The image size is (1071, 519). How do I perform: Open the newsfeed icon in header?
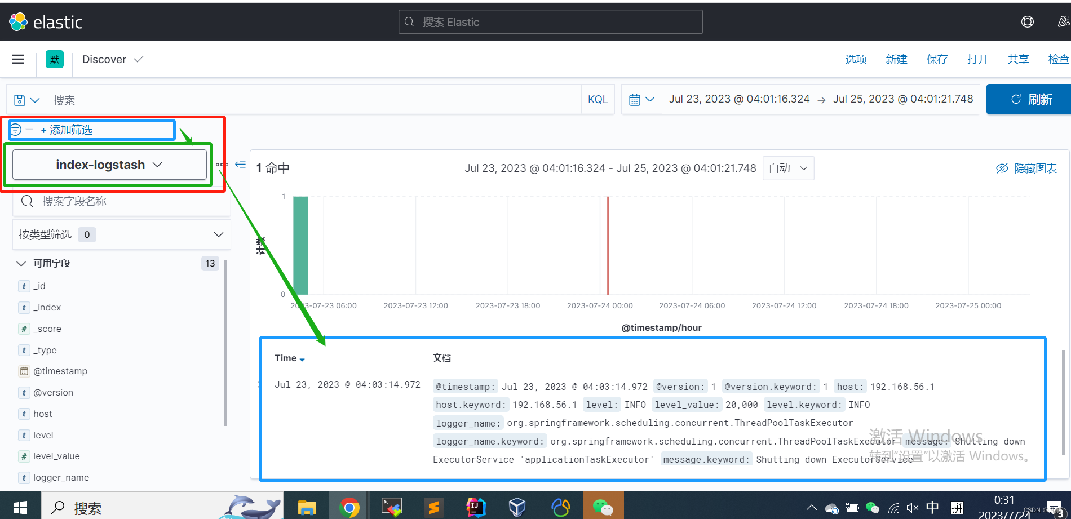click(1063, 21)
